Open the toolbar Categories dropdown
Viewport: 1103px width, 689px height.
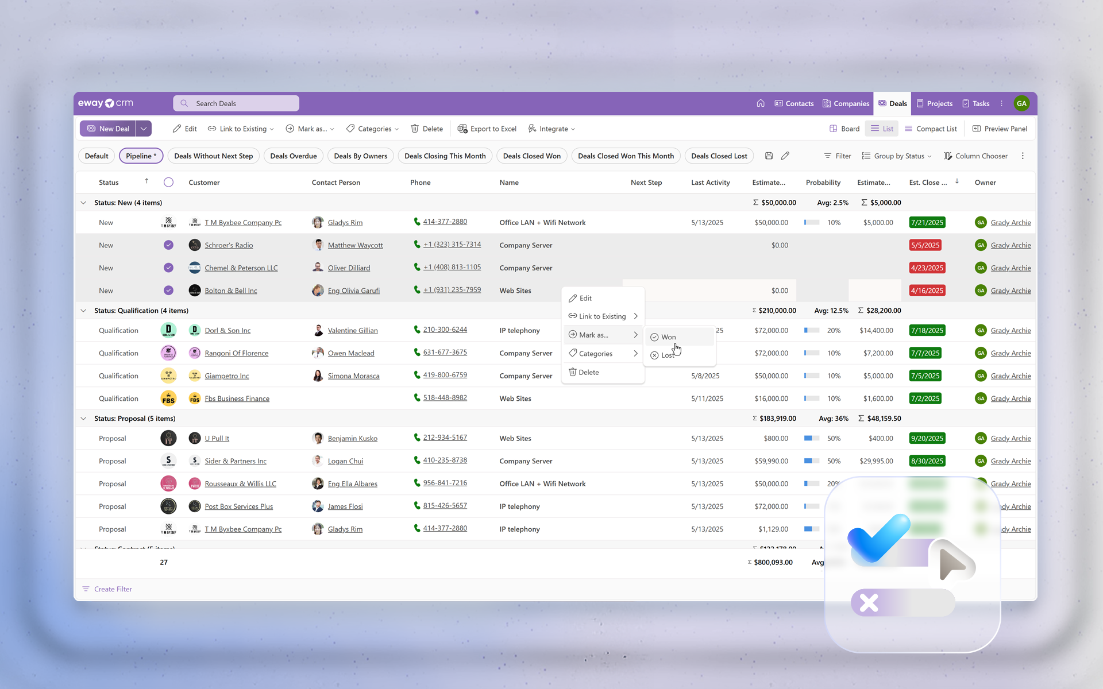click(372, 129)
